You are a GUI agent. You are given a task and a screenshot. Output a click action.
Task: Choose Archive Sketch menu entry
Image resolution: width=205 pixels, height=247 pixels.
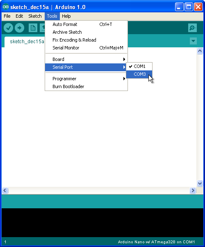(86, 32)
